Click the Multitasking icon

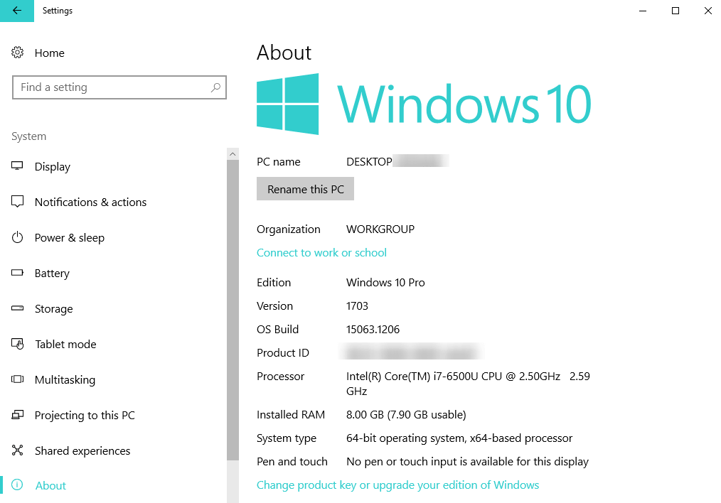click(17, 379)
